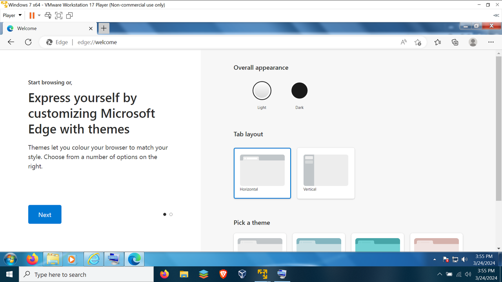Open the Favorites list icon
Image resolution: width=502 pixels, height=282 pixels.
pyautogui.click(x=438, y=42)
